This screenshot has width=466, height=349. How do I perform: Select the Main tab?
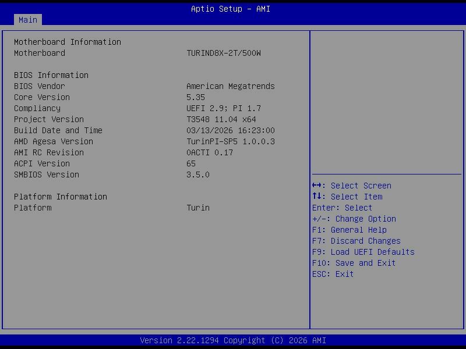coord(28,20)
